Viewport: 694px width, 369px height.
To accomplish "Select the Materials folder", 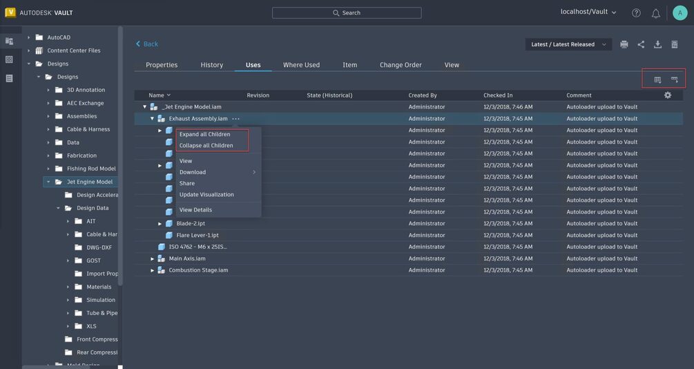I will click(99, 287).
